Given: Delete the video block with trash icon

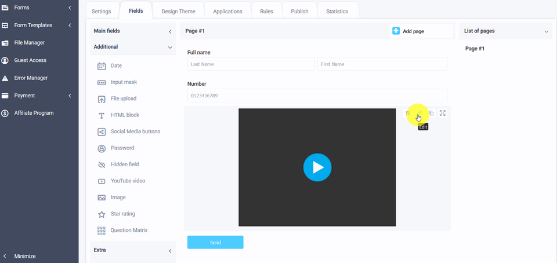Looking at the screenshot, I should (x=408, y=114).
